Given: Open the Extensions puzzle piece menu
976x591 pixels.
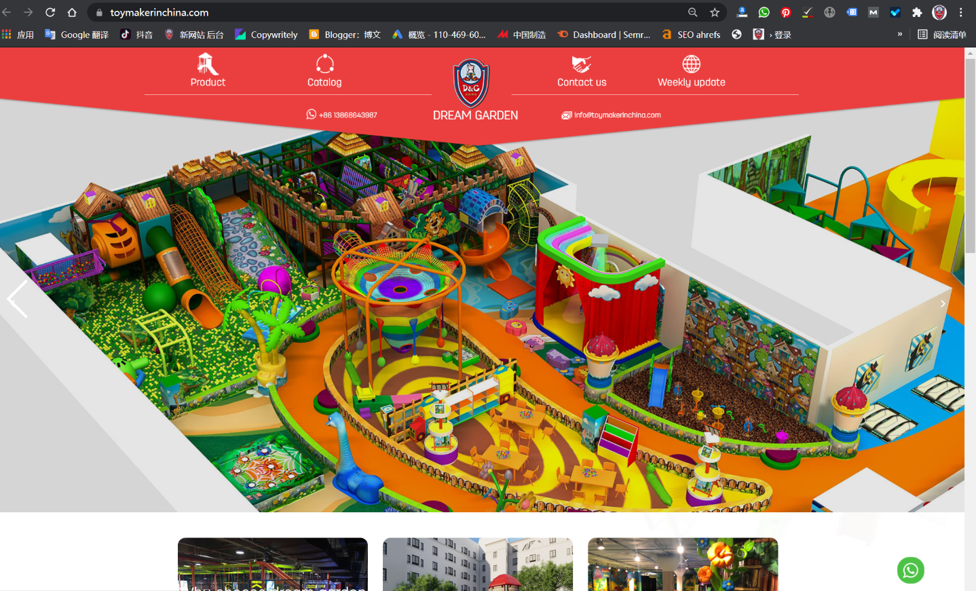Looking at the screenshot, I should [x=917, y=12].
